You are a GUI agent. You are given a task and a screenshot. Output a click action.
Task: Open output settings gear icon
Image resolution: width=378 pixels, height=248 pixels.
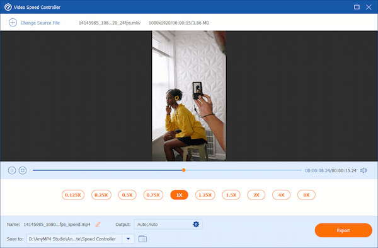pos(196,224)
